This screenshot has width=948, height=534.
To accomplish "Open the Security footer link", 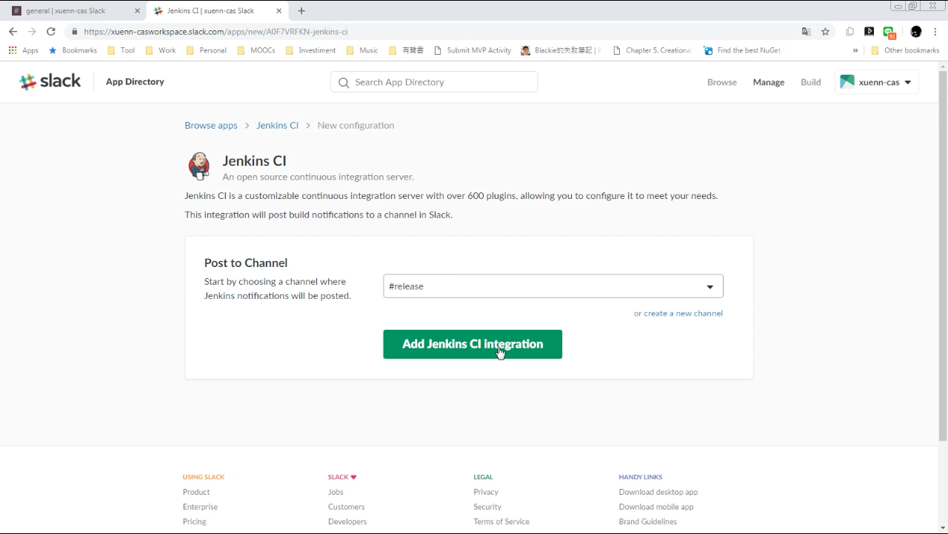I will pyautogui.click(x=487, y=507).
